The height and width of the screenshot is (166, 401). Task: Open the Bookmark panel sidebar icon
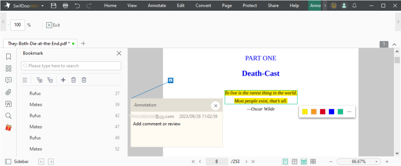(x=9, y=56)
